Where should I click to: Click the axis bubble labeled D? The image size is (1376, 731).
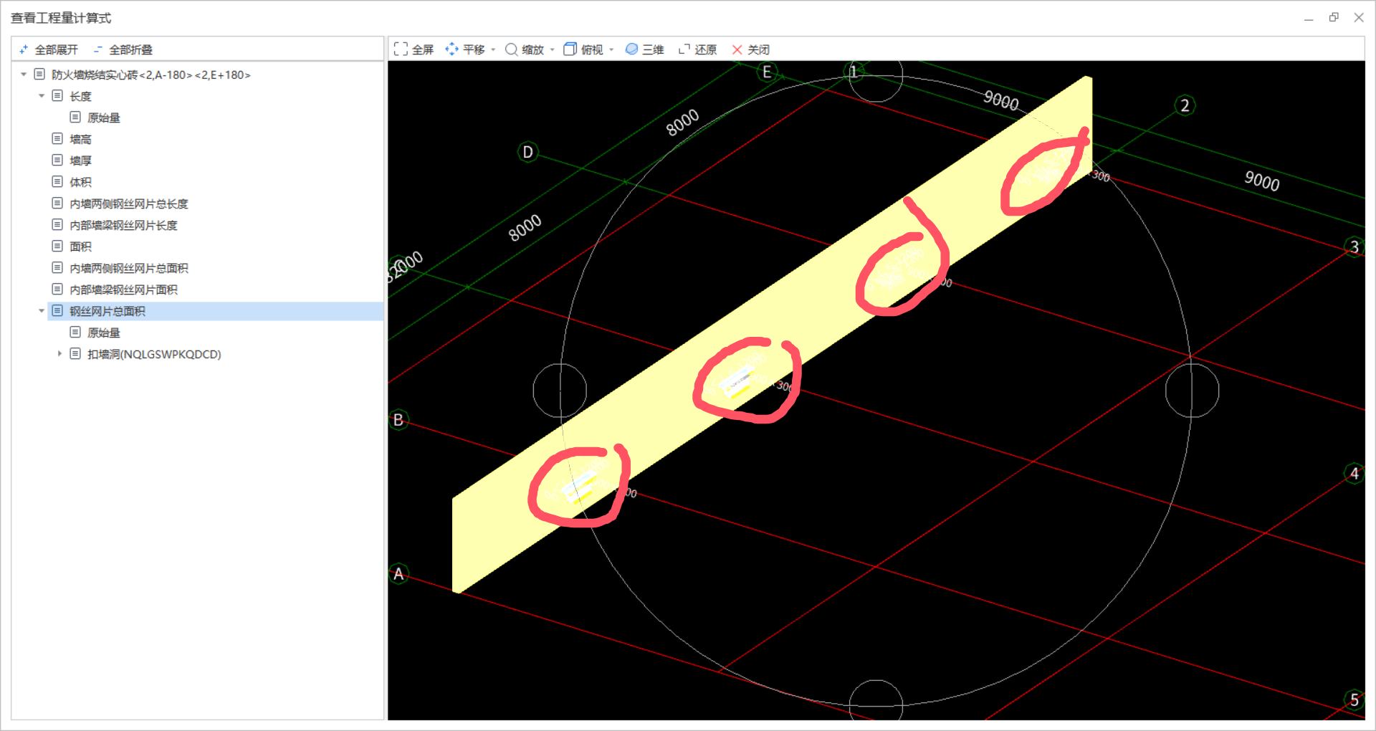click(528, 152)
